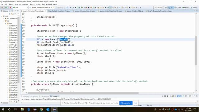Click the Package Explorer horizontal scrollbar
Screen dimensions: 199x112
pyautogui.click(x=5, y=103)
